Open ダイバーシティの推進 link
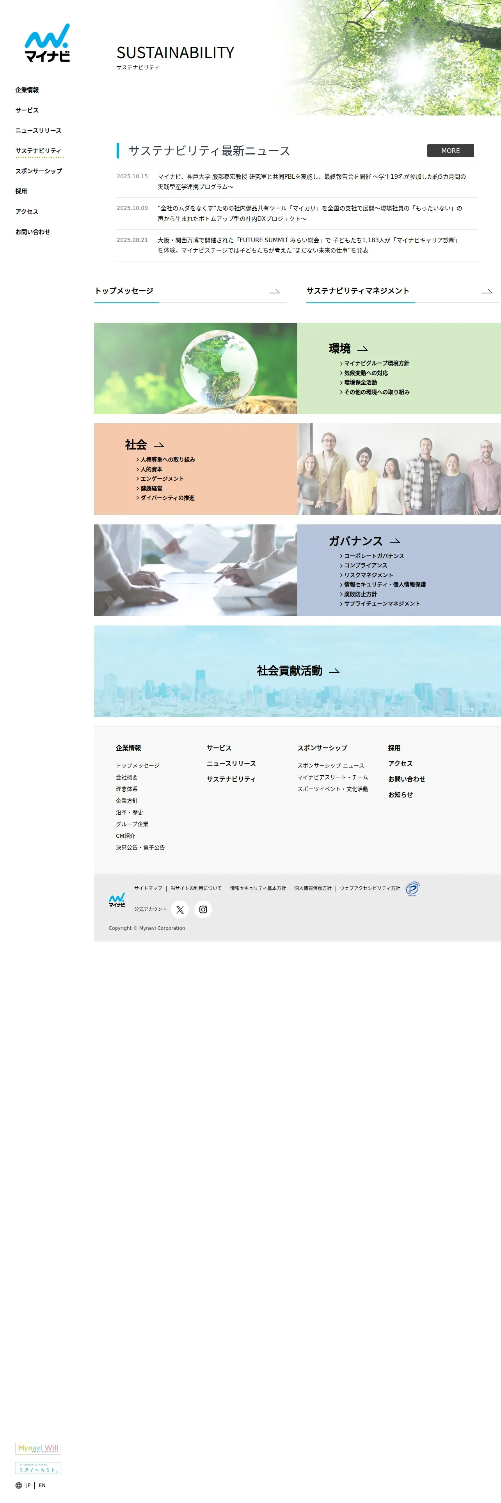 pyautogui.click(x=167, y=498)
